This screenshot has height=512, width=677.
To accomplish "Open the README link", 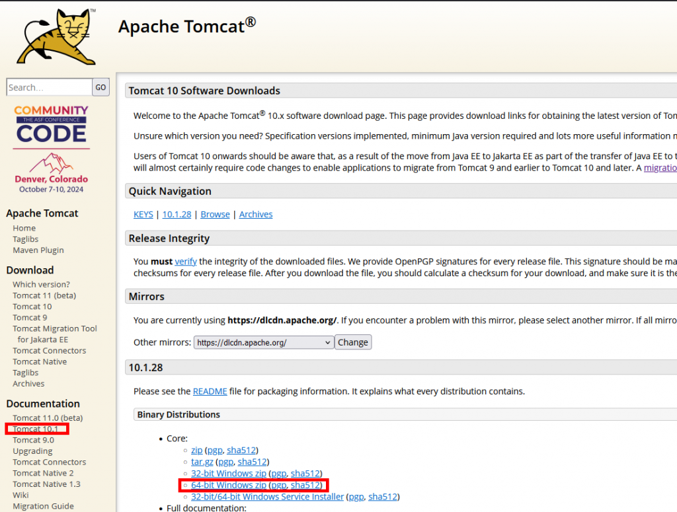I will (210, 391).
